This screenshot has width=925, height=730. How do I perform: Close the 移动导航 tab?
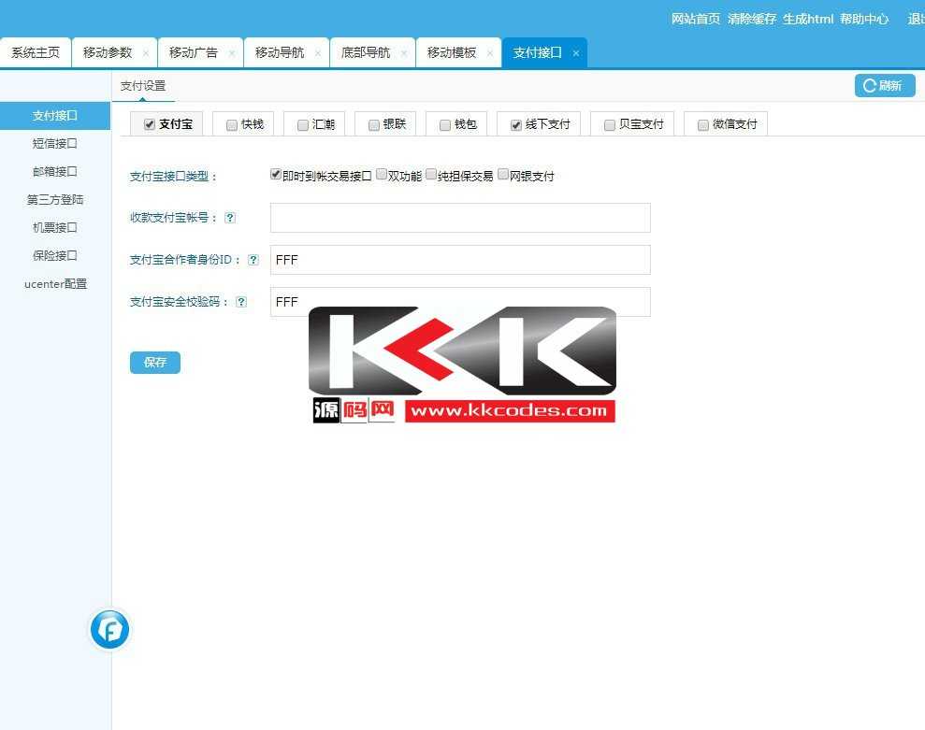coord(318,53)
